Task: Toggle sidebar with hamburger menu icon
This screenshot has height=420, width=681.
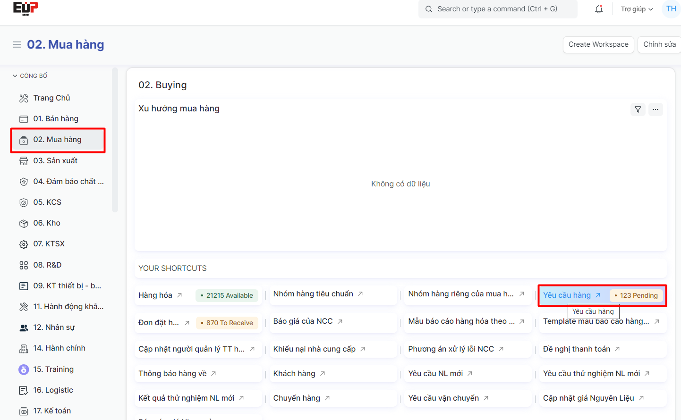Action: point(17,44)
